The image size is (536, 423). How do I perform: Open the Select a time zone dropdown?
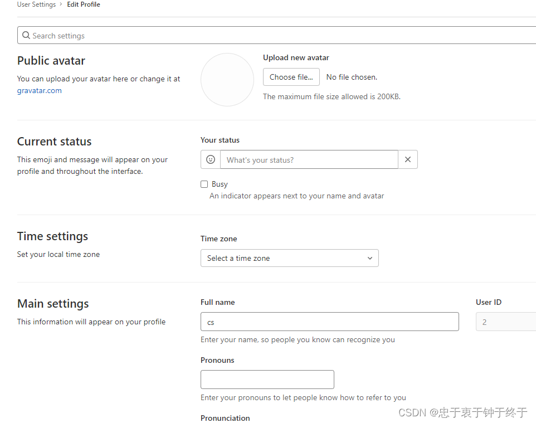point(290,258)
